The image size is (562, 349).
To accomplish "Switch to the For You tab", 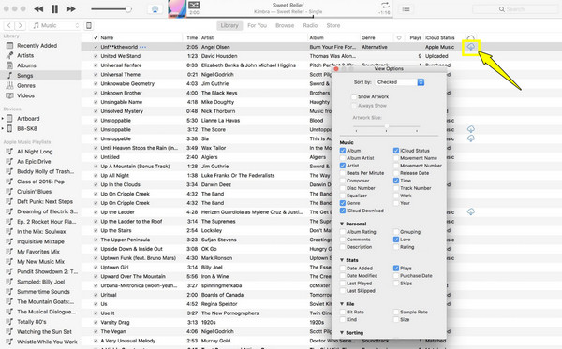I will pyautogui.click(x=257, y=25).
